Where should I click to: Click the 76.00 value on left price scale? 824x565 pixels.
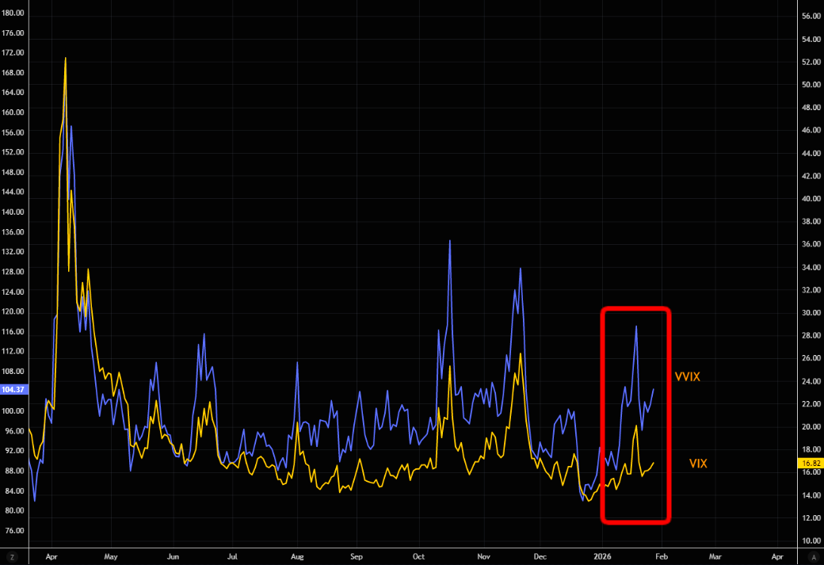pyautogui.click(x=13, y=530)
